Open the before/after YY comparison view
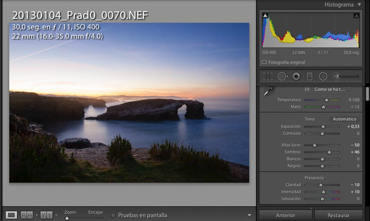 pos(46,215)
